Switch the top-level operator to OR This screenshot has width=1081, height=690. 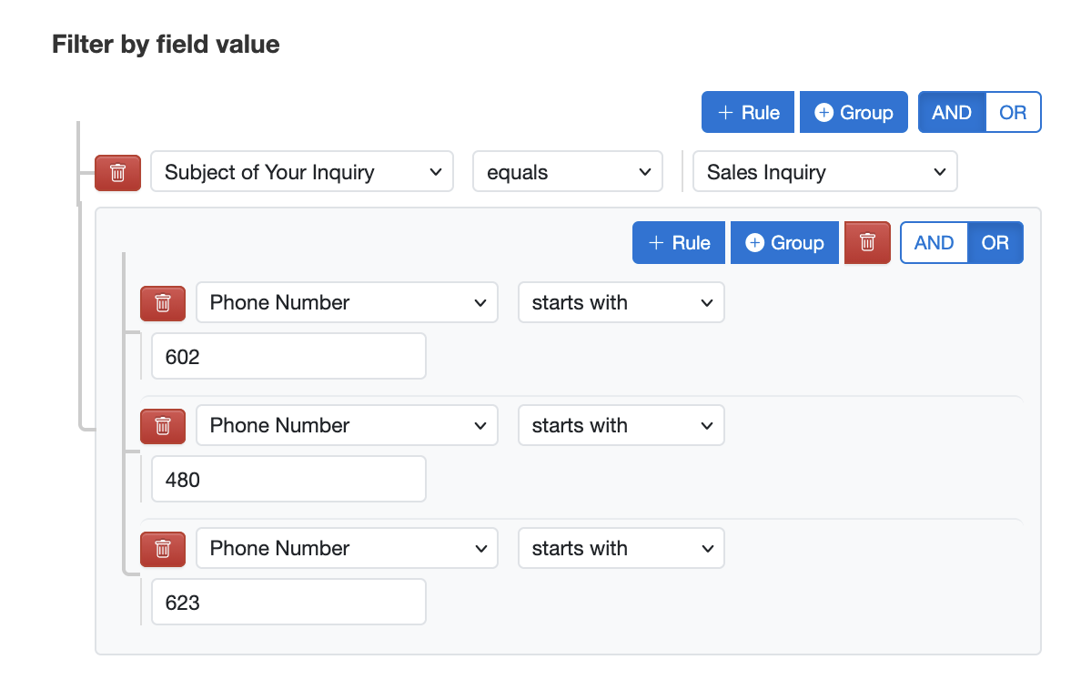tap(1013, 112)
